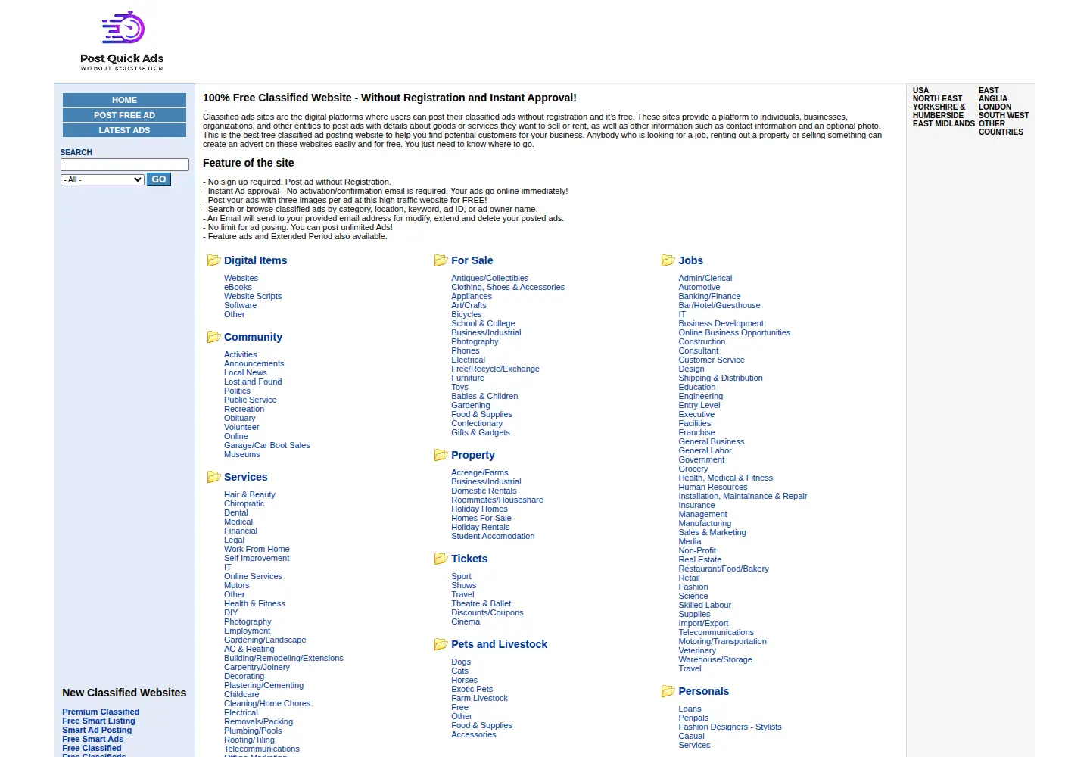Open the search category dropdown showing All
Screen dimensions: 1090x757
tap(102, 179)
